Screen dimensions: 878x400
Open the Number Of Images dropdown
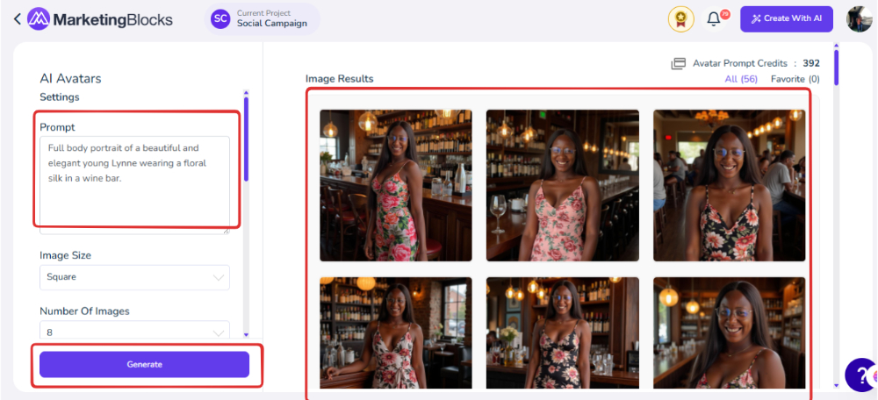(134, 330)
